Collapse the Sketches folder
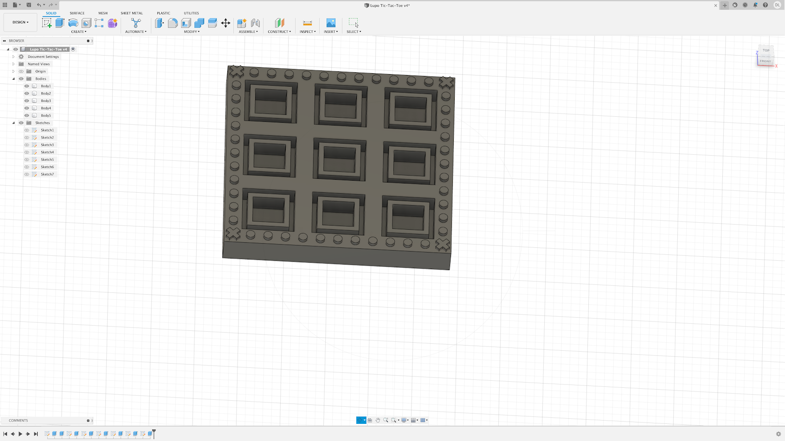This screenshot has width=785, height=441. coord(13,123)
